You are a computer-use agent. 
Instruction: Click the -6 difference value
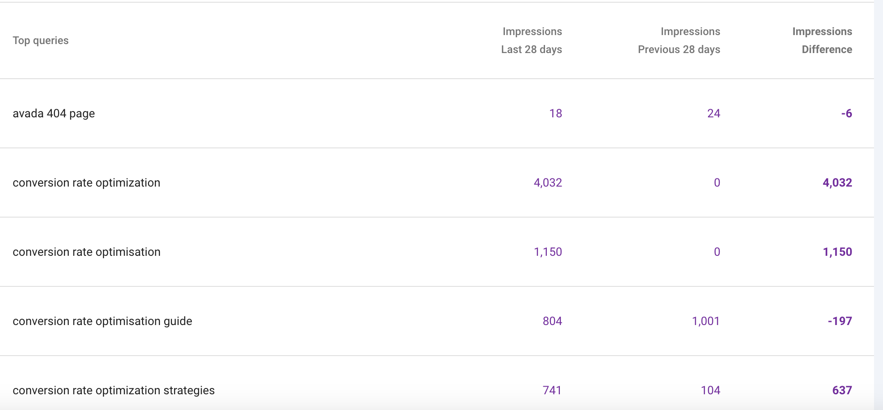point(847,113)
